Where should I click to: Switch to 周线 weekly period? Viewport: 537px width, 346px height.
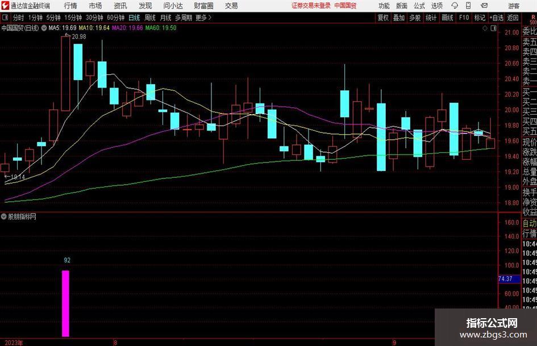[x=150, y=18]
